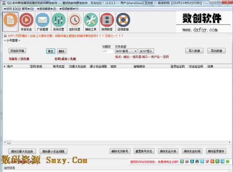Viewport: 233px width, 172px height.
Task: Click the last green share icon
Action: tap(227, 162)
